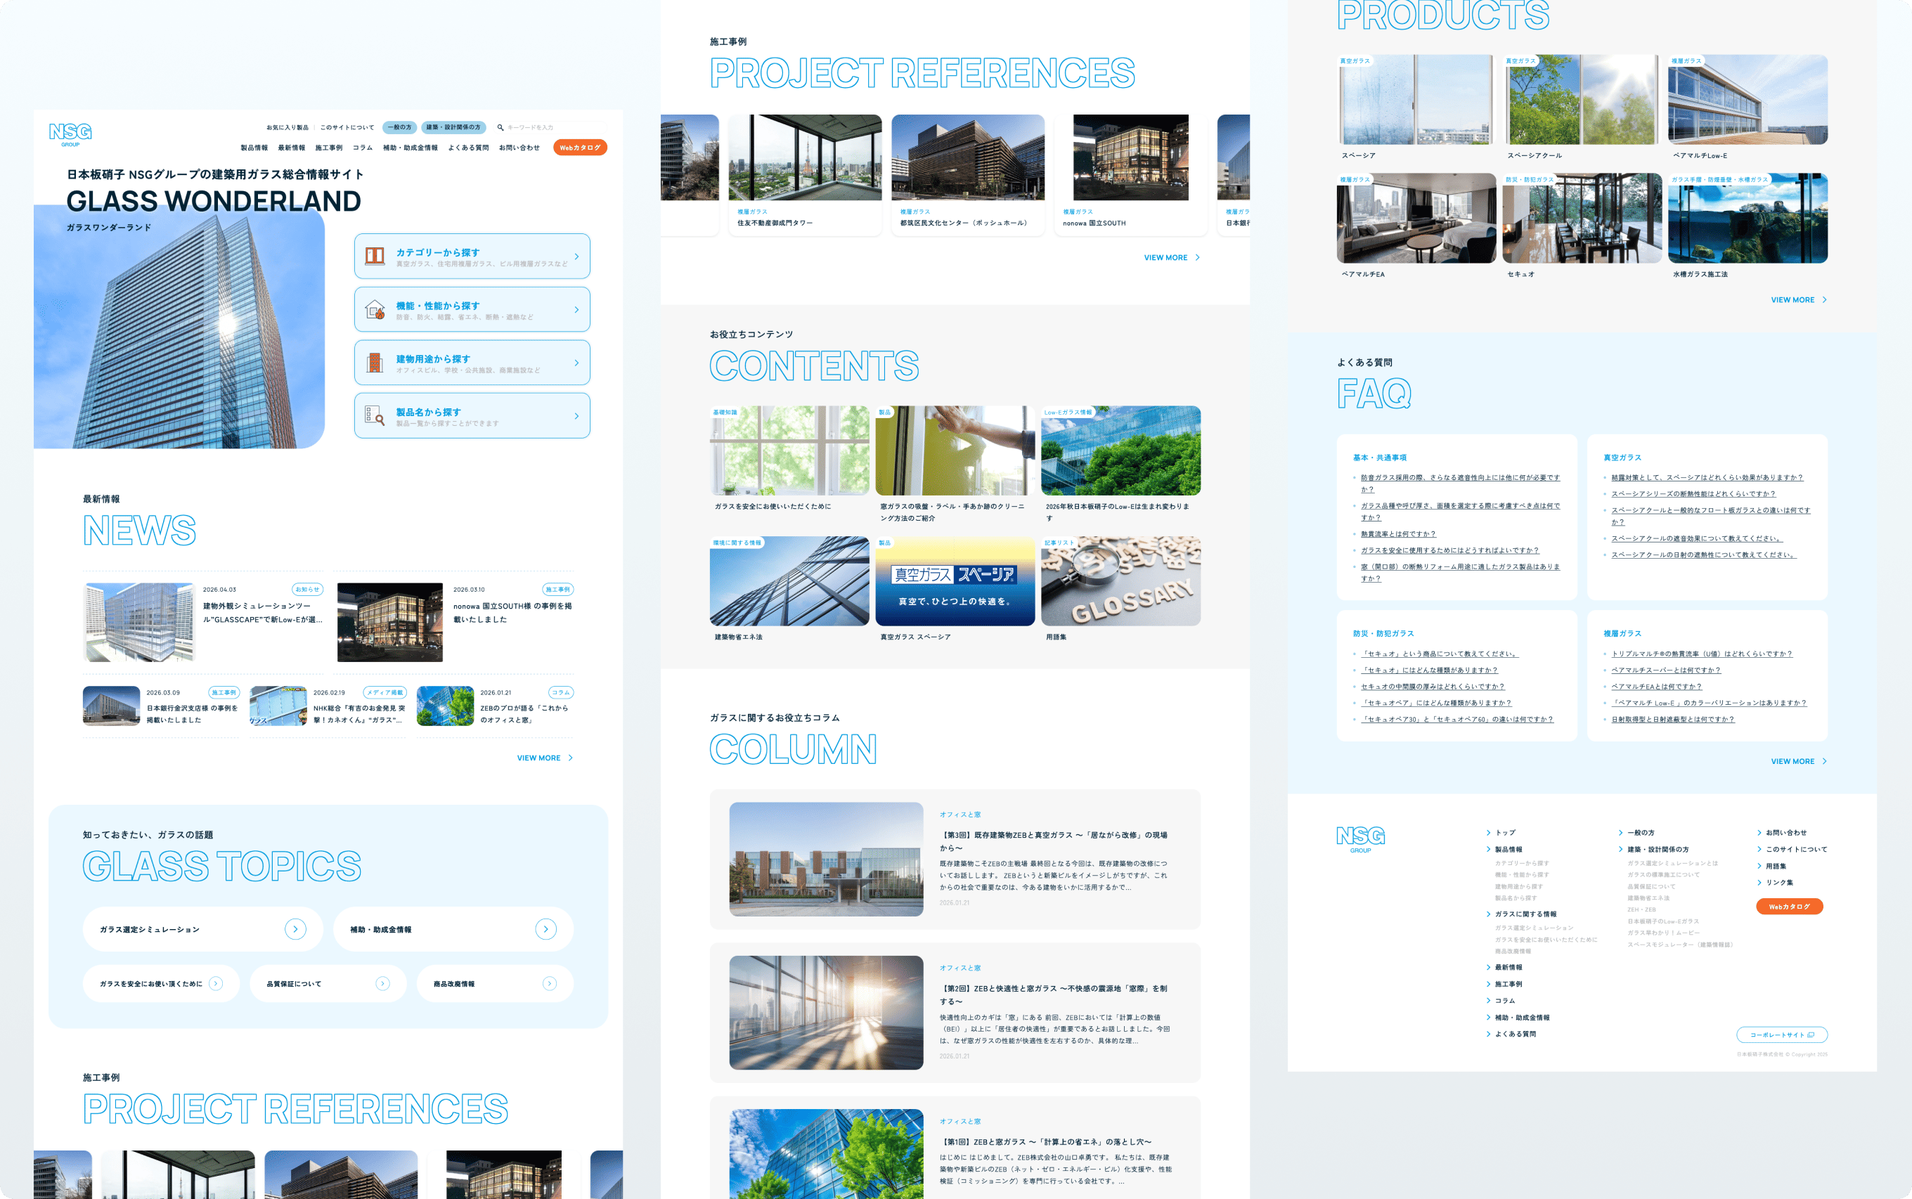Click the search magnifier icon in header

pyautogui.click(x=500, y=127)
